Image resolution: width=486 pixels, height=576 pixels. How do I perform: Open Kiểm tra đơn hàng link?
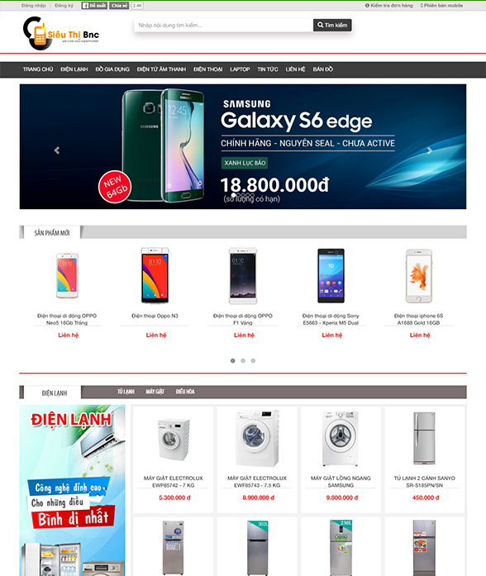click(x=389, y=6)
